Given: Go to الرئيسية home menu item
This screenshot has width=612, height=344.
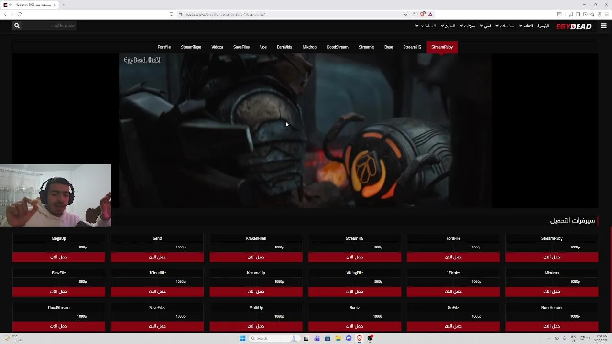Looking at the screenshot, I should coord(543,26).
